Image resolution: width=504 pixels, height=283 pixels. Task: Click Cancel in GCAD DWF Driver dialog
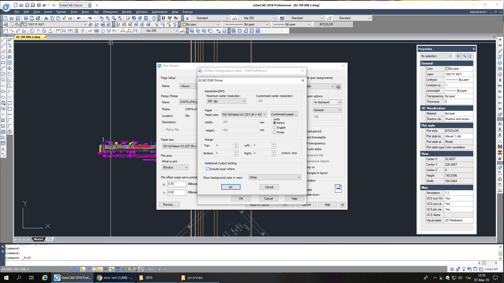tap(269, 187)
